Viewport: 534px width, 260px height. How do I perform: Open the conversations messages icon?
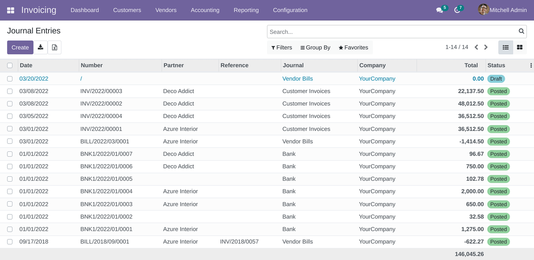pos(440,10)
